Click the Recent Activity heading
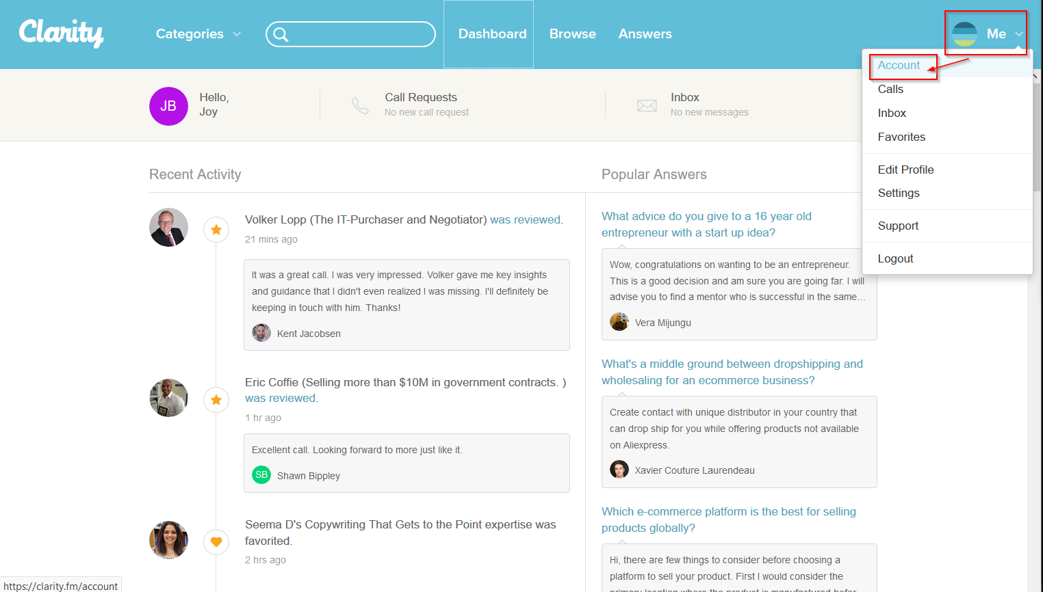The width and height of the screenshot is (1043, 592). click(x=195, y=174)
